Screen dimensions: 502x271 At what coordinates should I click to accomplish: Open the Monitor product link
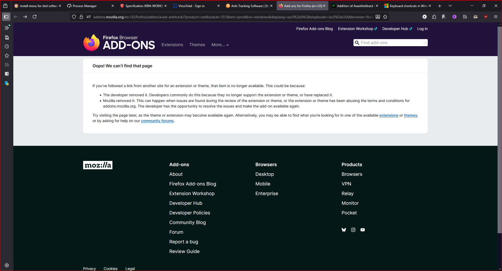pyautogui.click(x=350, y=203)
